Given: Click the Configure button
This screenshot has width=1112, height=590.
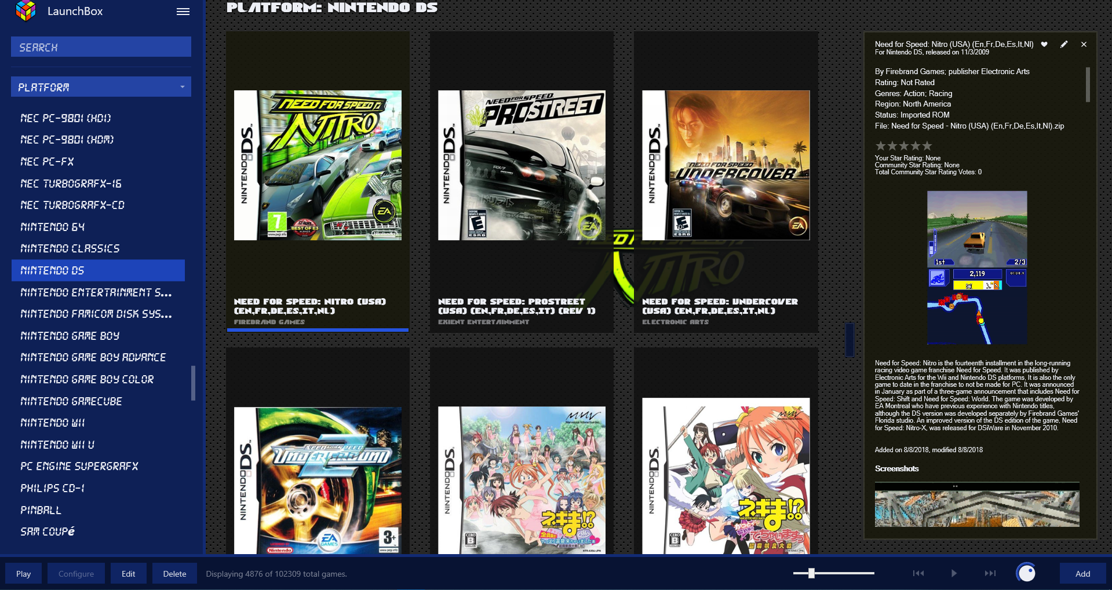Looking at the screenshot, I should 76,573.
